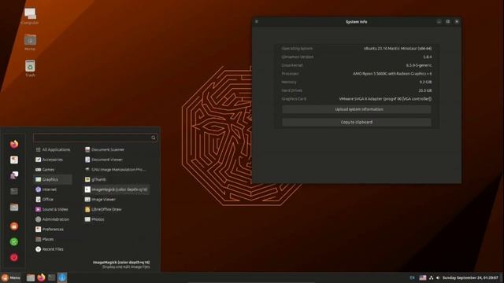Open Terminal launcher on the panel
The height and width of the screenshot is (283, 504).
[x=52, y=277]
